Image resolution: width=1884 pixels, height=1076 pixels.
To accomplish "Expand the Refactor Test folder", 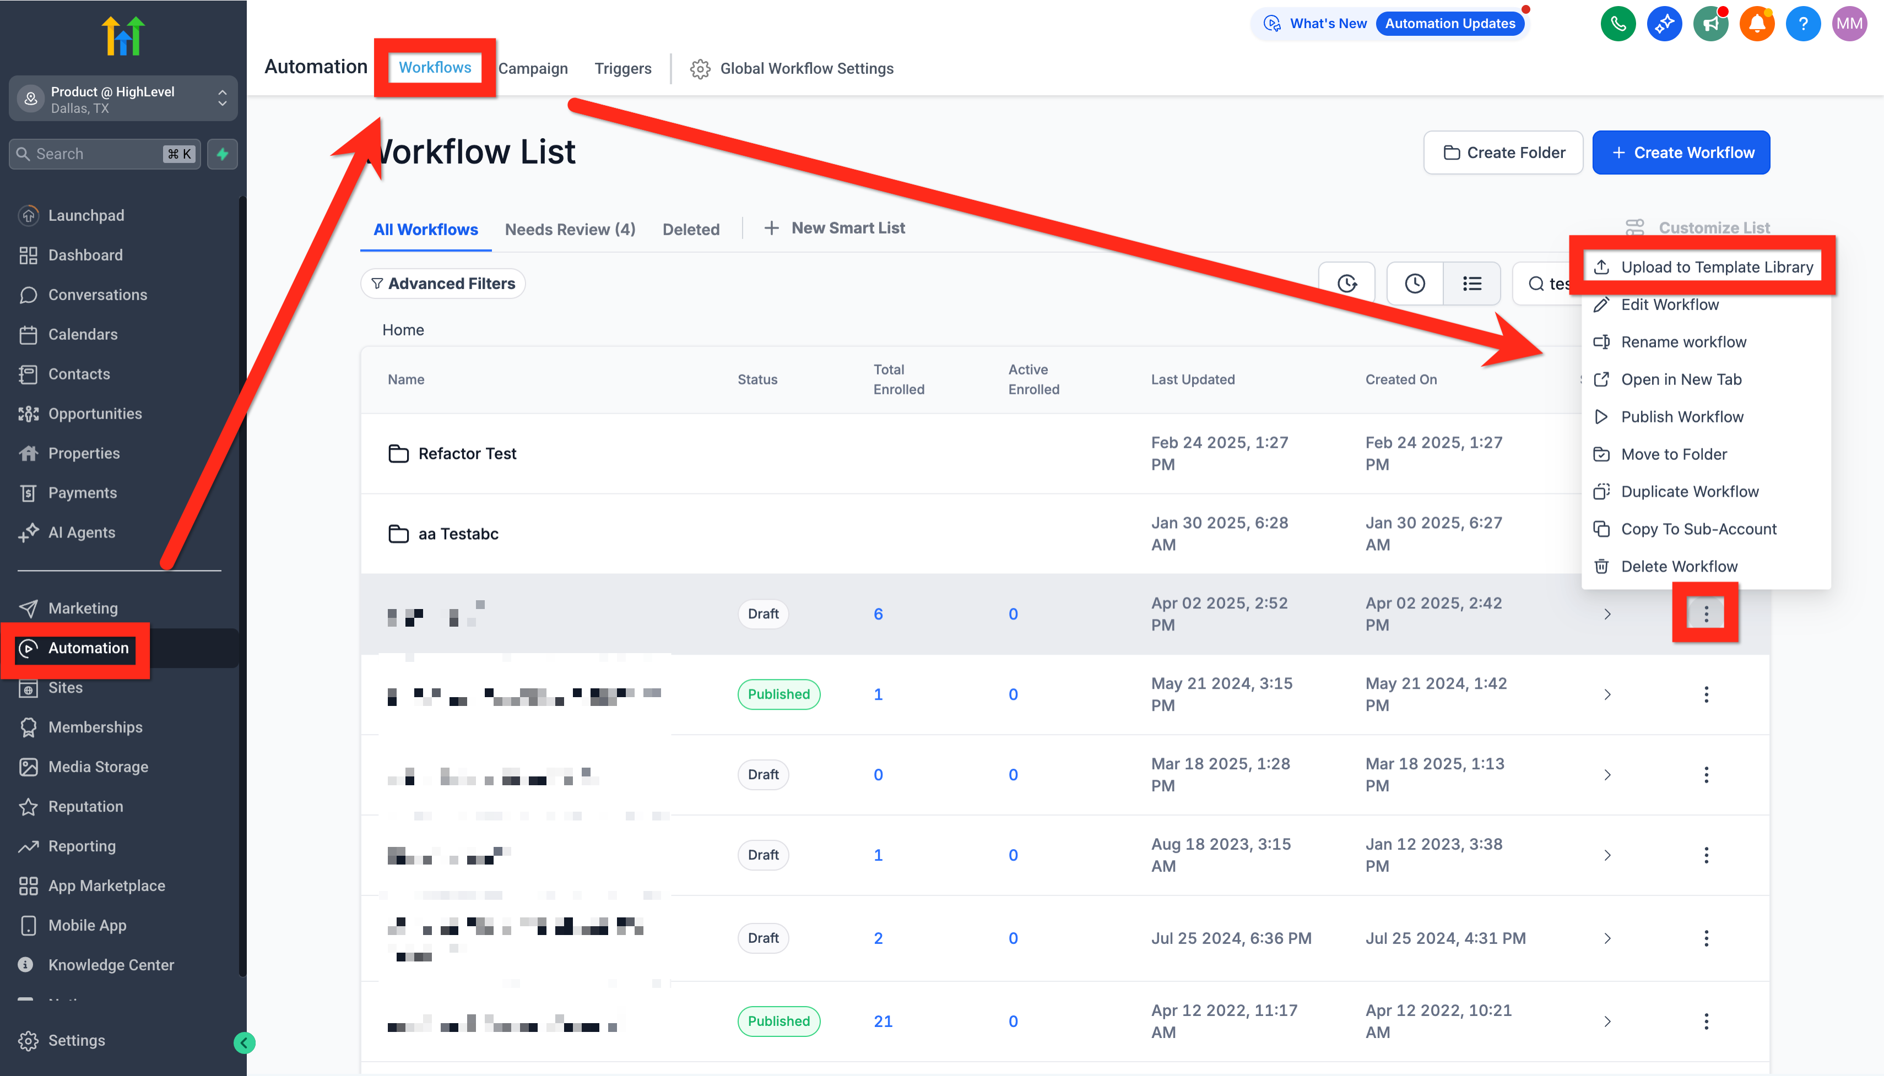I will 467,454.
